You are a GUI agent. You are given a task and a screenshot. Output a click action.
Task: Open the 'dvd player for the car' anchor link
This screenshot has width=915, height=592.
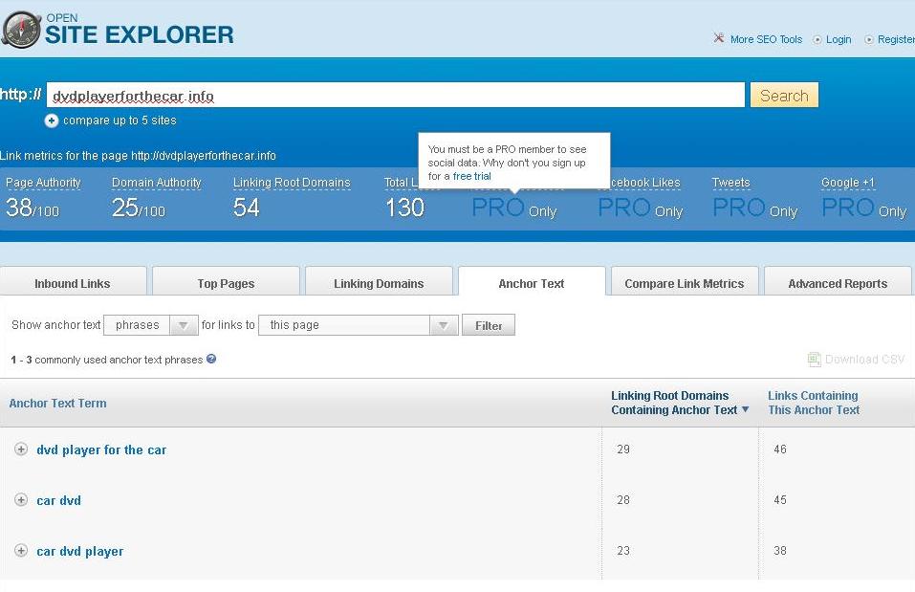101,449
